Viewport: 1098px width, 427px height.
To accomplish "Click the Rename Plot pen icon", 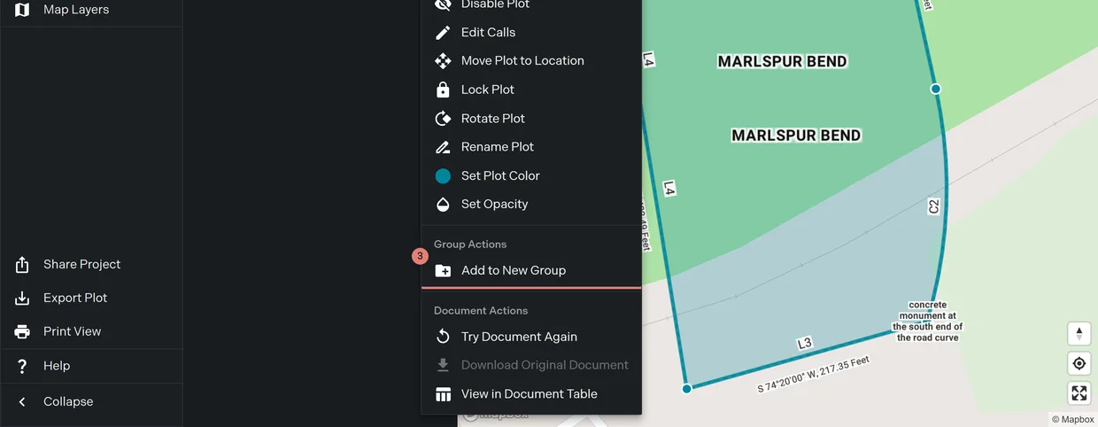I will (x=443, y=147).
